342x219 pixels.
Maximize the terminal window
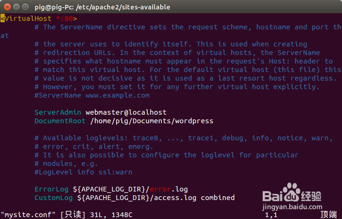(24, 7)
